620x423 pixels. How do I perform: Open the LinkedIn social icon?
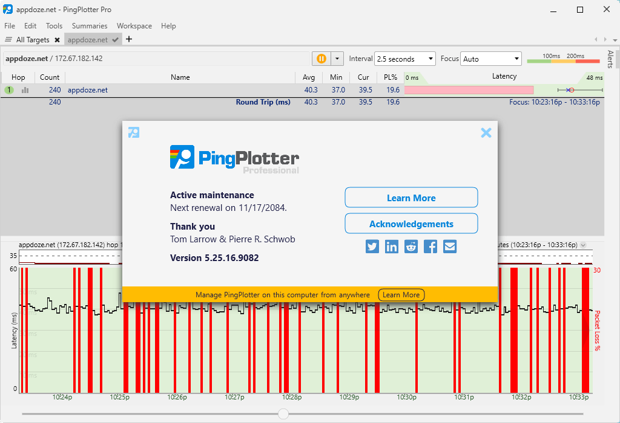(x=392, y=247)
